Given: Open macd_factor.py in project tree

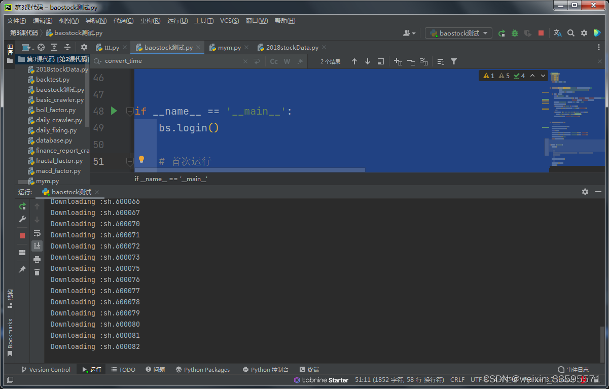Looking at the screenshot, I should click(58, 171).
